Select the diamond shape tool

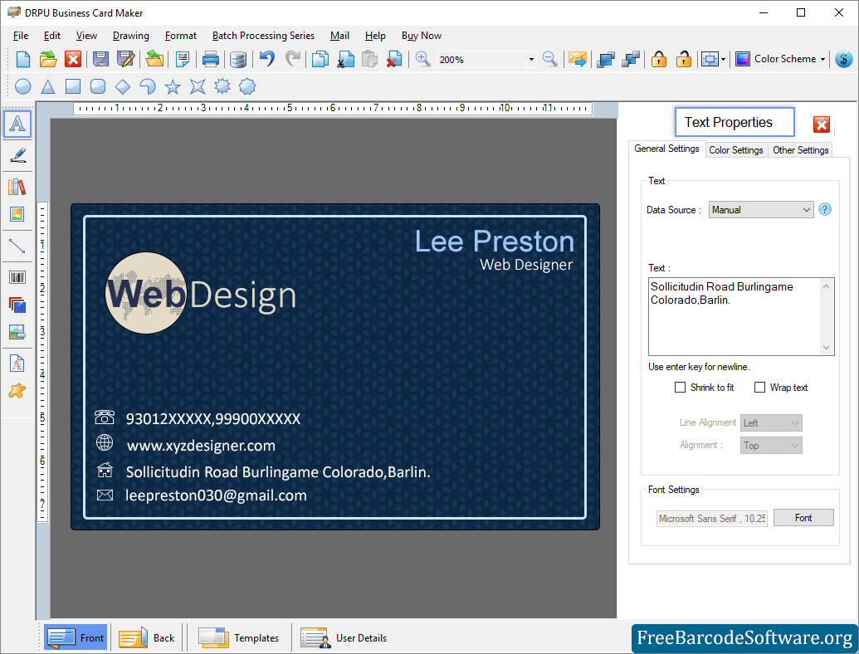[123, 86]
